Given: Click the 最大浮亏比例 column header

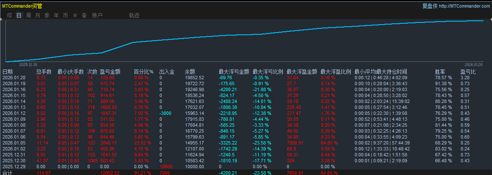Looking at the screenshot, I should click(x=268, y=72).
